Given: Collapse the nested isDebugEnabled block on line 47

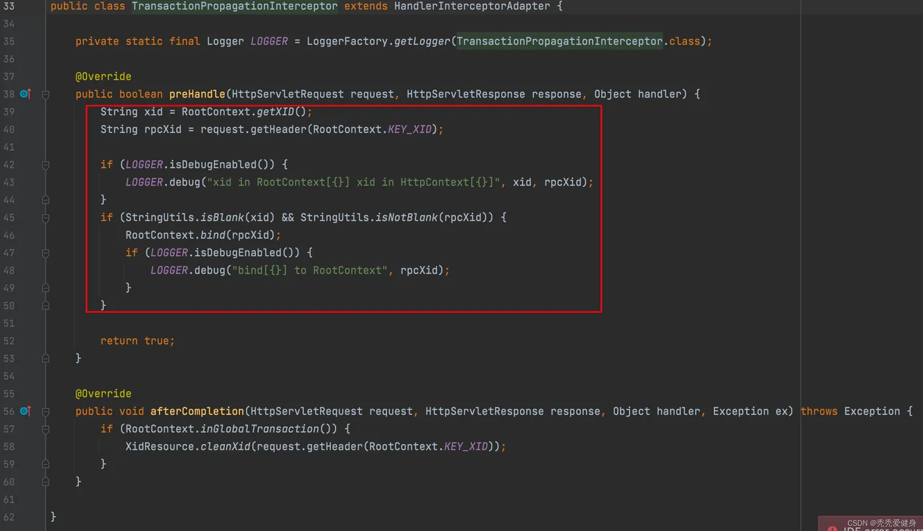Looking at the screenshot, I should [x=45, y=252].
